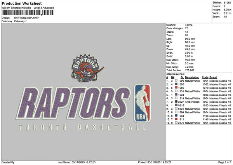Click the Raptors dinosaur logo emblem
233x165 pixels.
(87, 68)
